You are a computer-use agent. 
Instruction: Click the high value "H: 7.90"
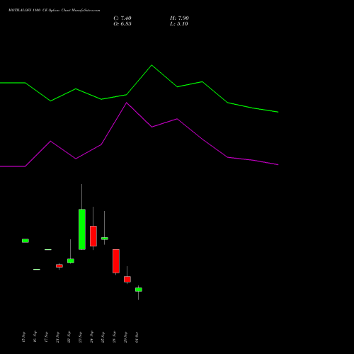[179, 18]
